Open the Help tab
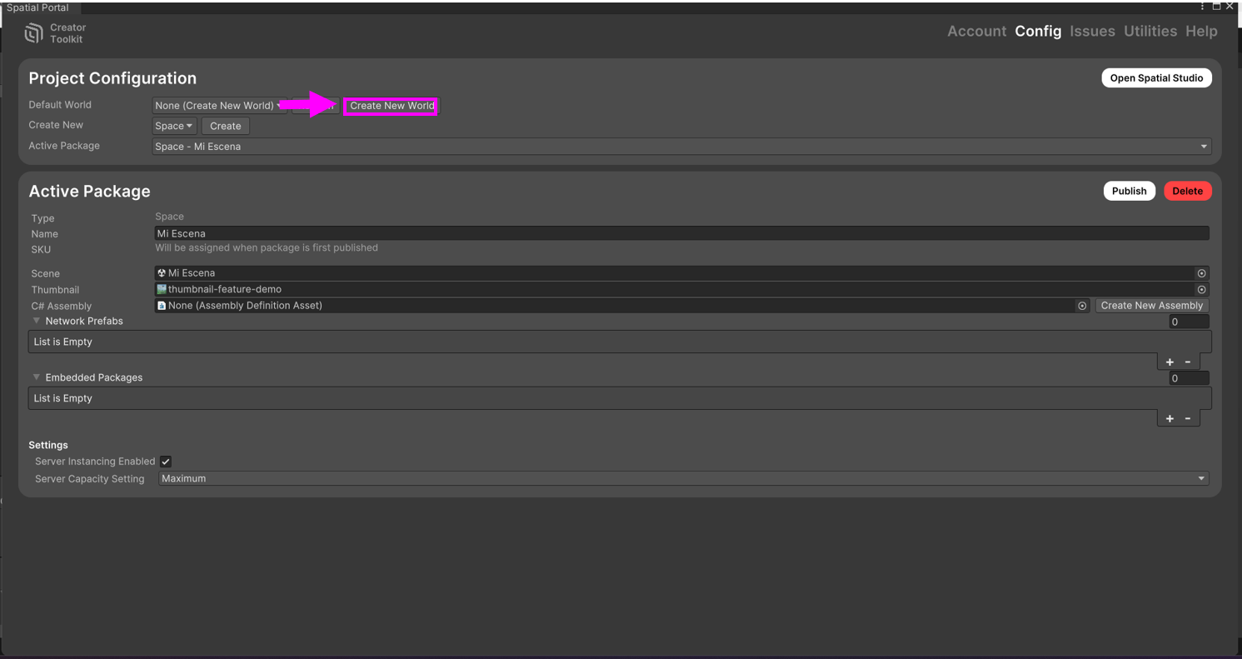This screenshot has width=1242, height=659. [1201, 31]
